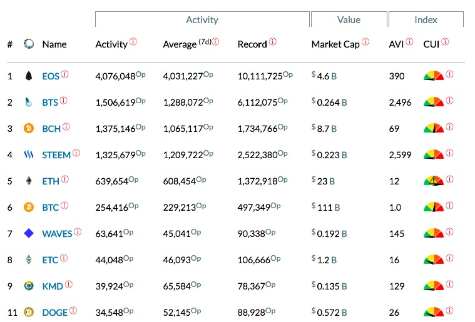Click the info icon after EOS CUI gauge
Viewport: 475px width, 322px height.
[450, 74]
